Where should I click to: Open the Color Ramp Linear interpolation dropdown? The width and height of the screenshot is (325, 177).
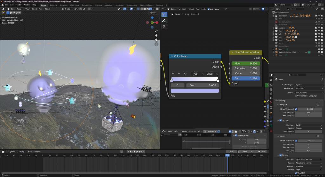(x=212, y=74)
